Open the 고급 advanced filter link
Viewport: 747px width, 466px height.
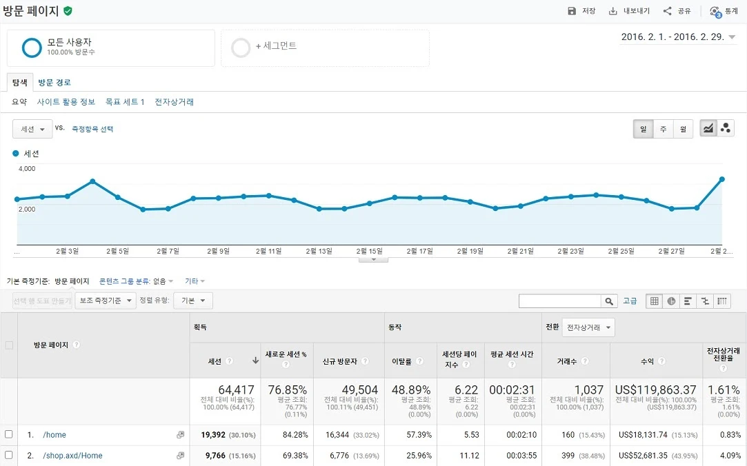point(630,301)
